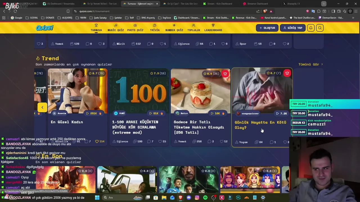Open Instagram from the taskbar
Image resolution: width=360 pixels, height=202 pixels.
tap(197, 198)
